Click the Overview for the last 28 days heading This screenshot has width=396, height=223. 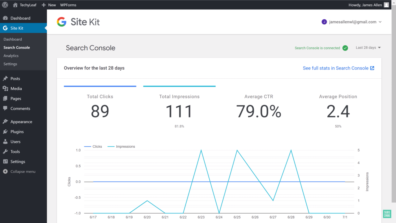(x=94, y=68)
